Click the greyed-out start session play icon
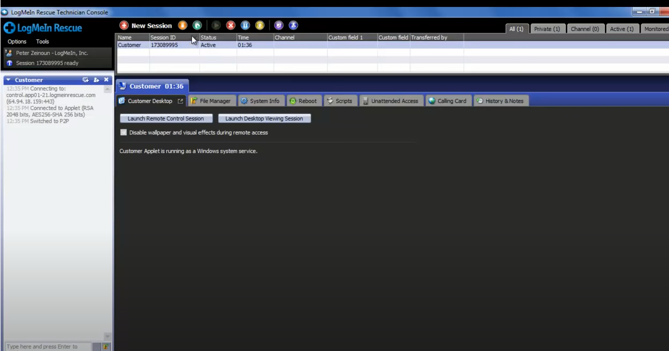The image size is (669, 351). coord(216,25)
